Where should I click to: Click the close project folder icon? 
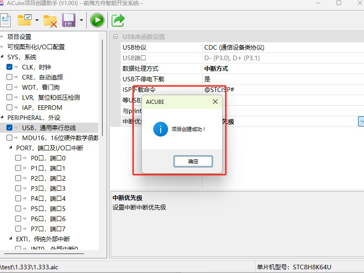tap(50, 21)
